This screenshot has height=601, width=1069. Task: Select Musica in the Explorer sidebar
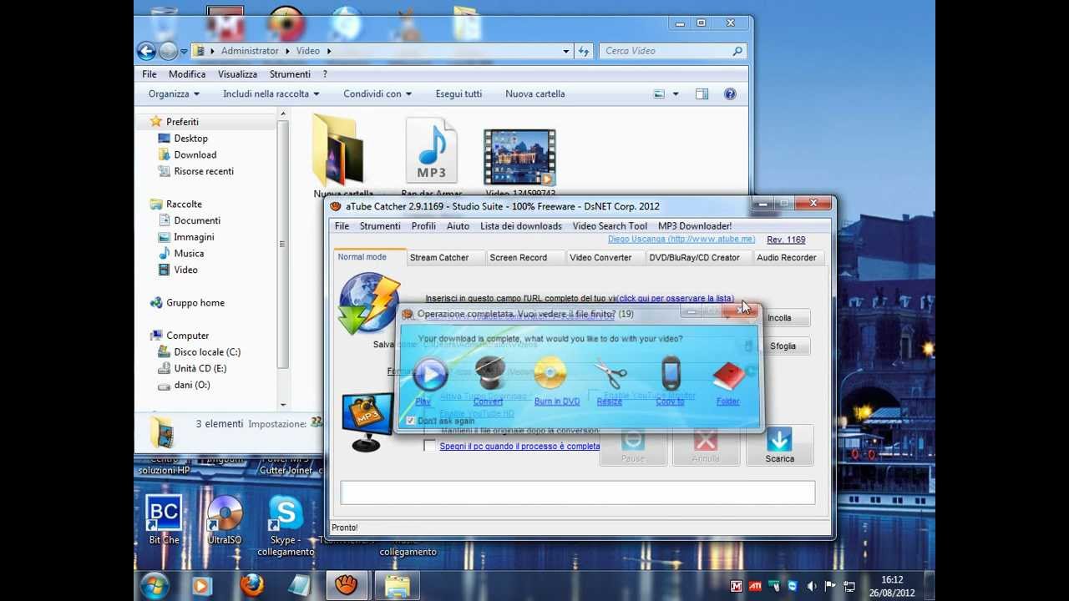189,254
